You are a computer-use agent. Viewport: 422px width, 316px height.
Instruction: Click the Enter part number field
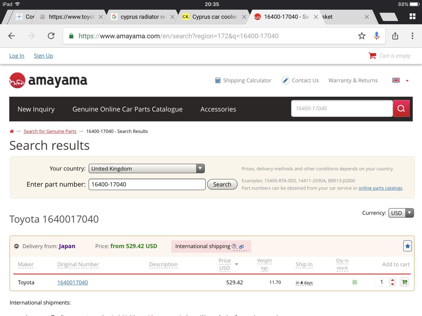tap(147, 184)
